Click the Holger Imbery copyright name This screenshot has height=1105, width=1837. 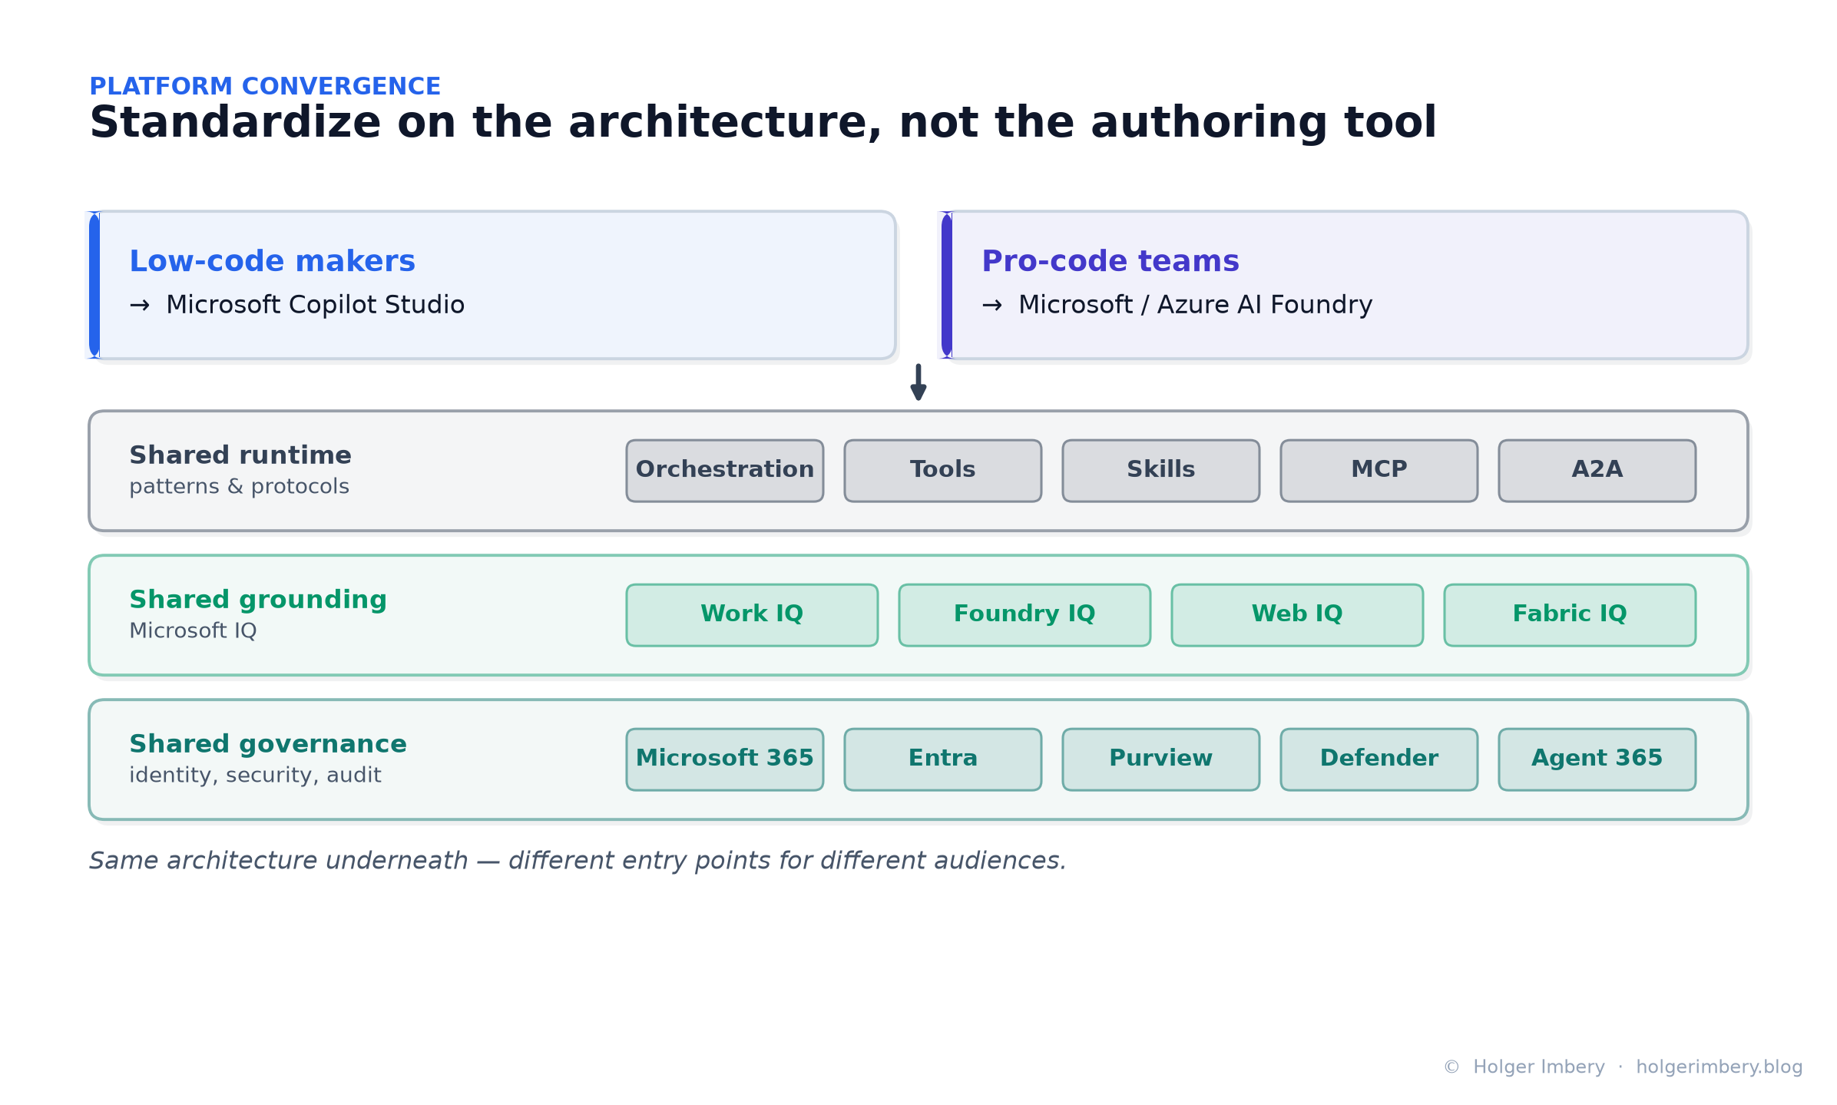coord(1539,1067)
